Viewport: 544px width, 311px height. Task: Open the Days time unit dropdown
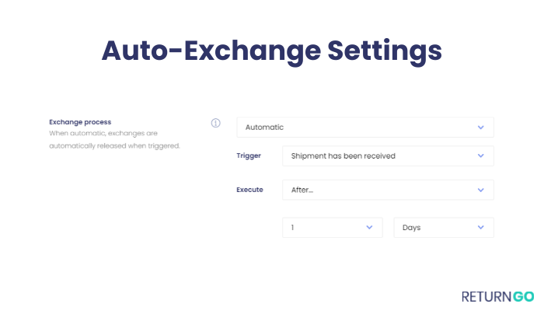pos(444,228)
